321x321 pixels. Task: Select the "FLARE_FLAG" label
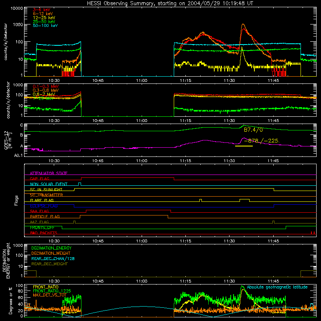click(42, 200)
